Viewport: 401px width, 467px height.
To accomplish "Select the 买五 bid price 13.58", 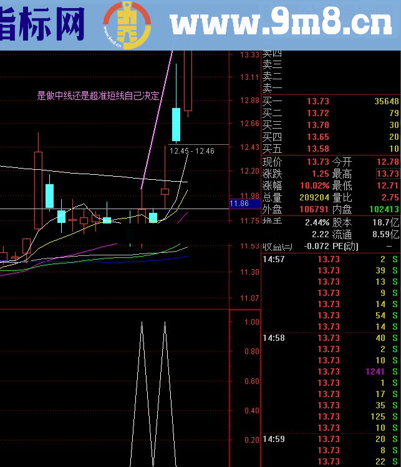I will (318, 149).
